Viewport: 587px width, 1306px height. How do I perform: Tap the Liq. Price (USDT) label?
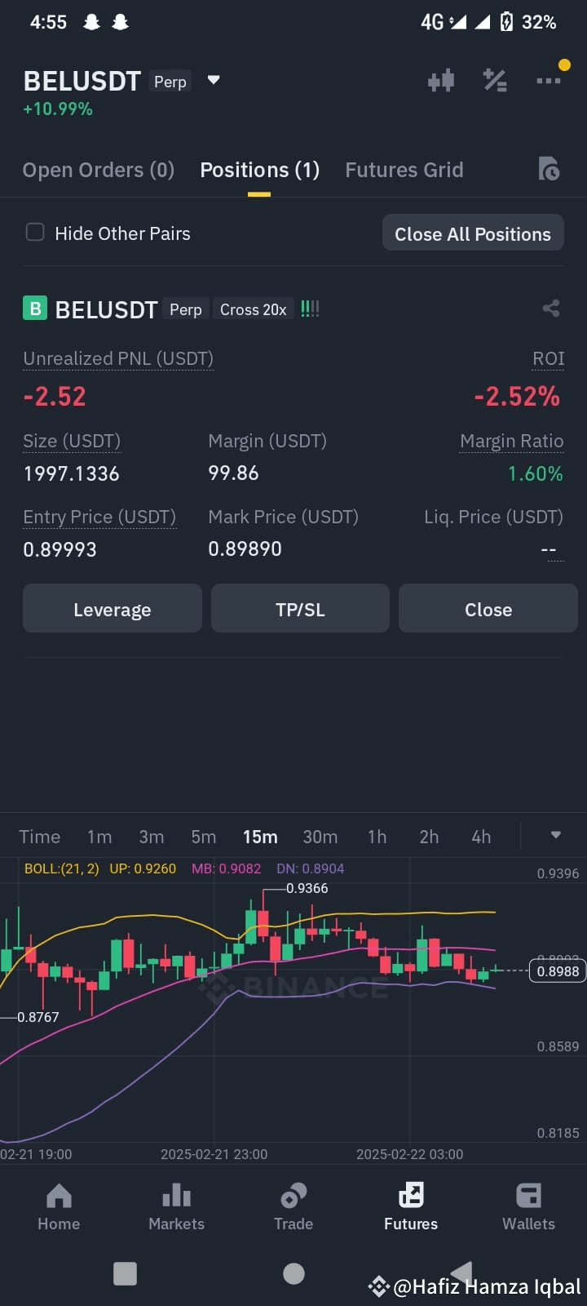tap(494, 517)
